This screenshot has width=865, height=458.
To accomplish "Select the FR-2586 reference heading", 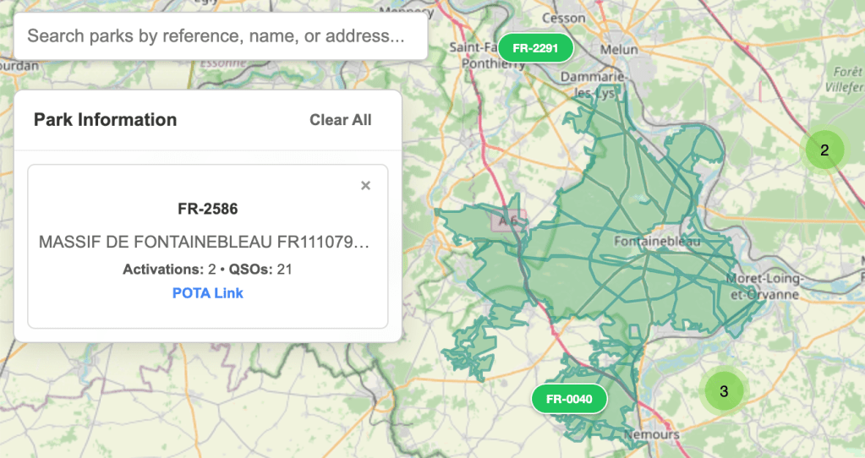I will click(x=208, y=209).
